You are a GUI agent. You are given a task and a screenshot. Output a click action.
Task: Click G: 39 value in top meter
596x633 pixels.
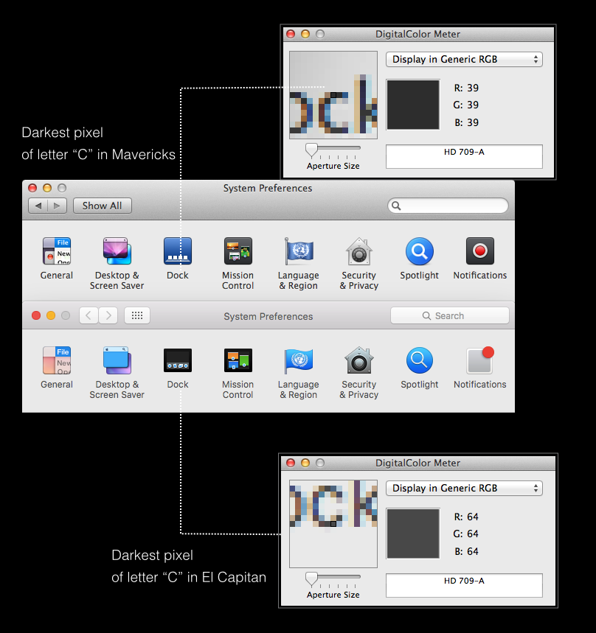[466, 105]
